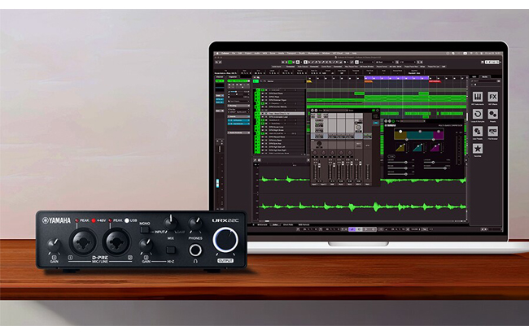This screenshot has height=335, width=529.
Task: Toggle the zone visibility buttons at top right
Action: pyautogui.click(x=492, y=62)
